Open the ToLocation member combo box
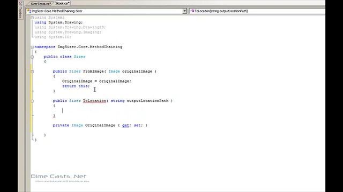This screenshot has height=192, width=343. (x=257, y=11)
